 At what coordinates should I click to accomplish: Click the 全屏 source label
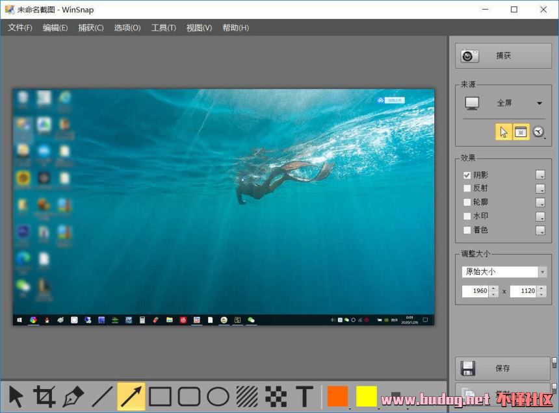[x=504, y=103]
